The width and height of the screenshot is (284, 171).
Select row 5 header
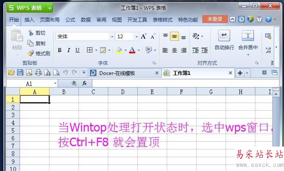tap(13, 130)
